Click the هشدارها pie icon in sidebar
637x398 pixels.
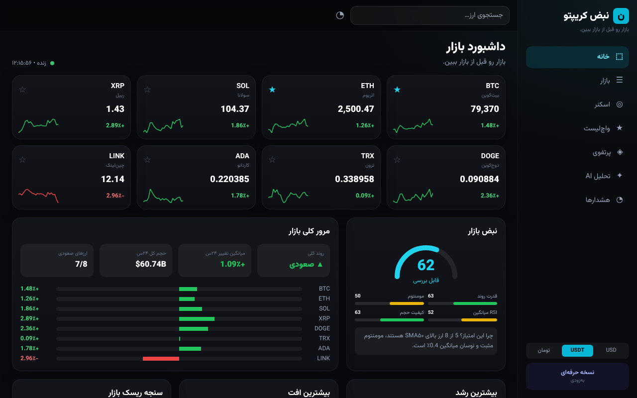point(620,200)
